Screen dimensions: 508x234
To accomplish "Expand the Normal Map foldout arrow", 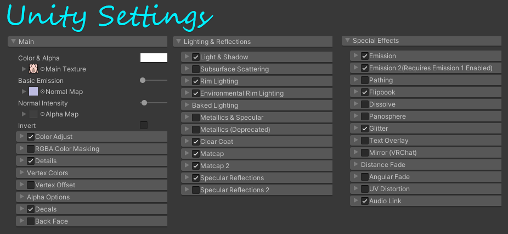I will [x=24, y=91].
